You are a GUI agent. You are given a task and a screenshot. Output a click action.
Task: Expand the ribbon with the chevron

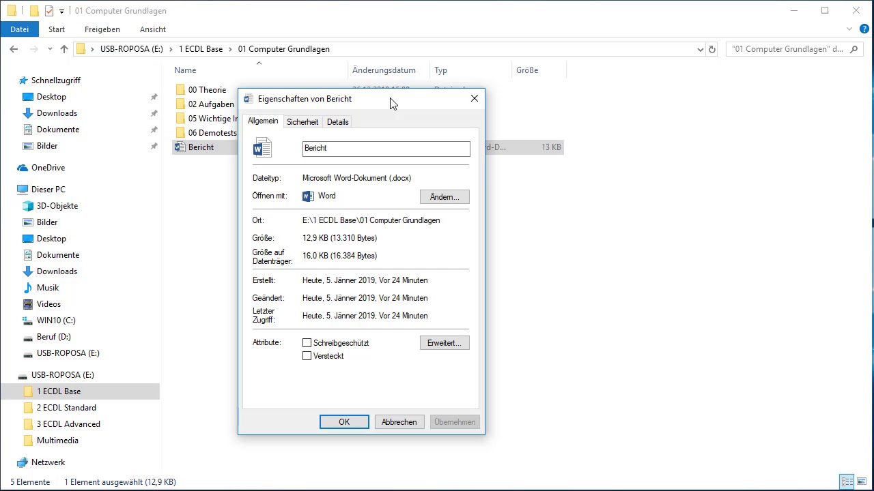pyautogui.click(x=849, y=29)
